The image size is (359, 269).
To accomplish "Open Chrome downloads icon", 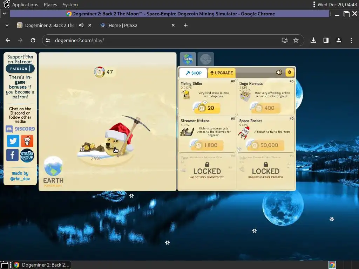I will [313, 40].
